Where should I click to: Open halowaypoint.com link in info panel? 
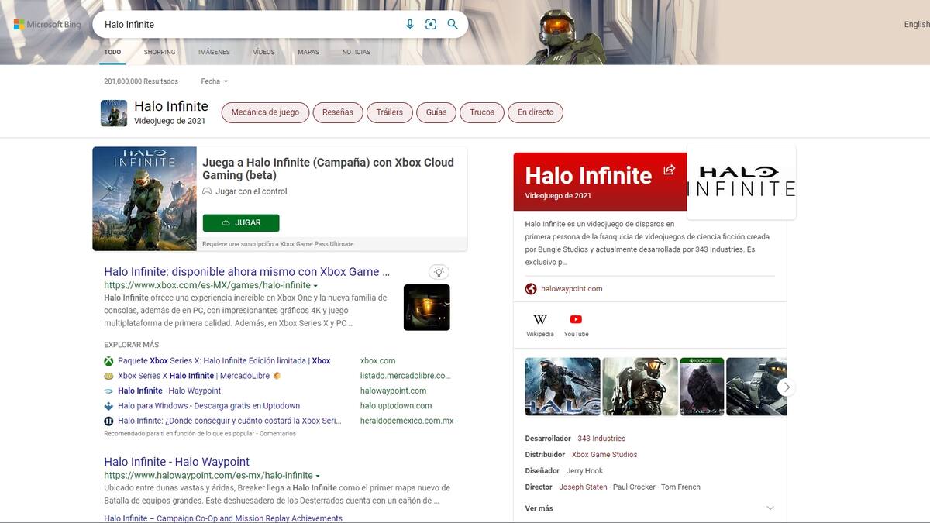[x=571, y=289]
